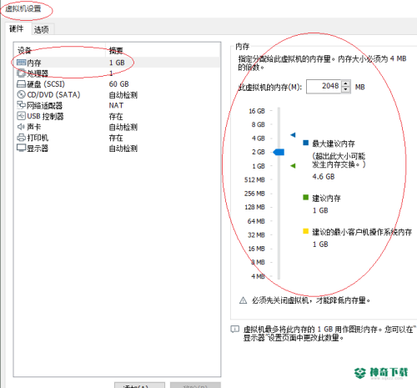The height and width of the screenshot is (388, 417).
Task: Open the 选项 options tab
Action: point(42,29)
